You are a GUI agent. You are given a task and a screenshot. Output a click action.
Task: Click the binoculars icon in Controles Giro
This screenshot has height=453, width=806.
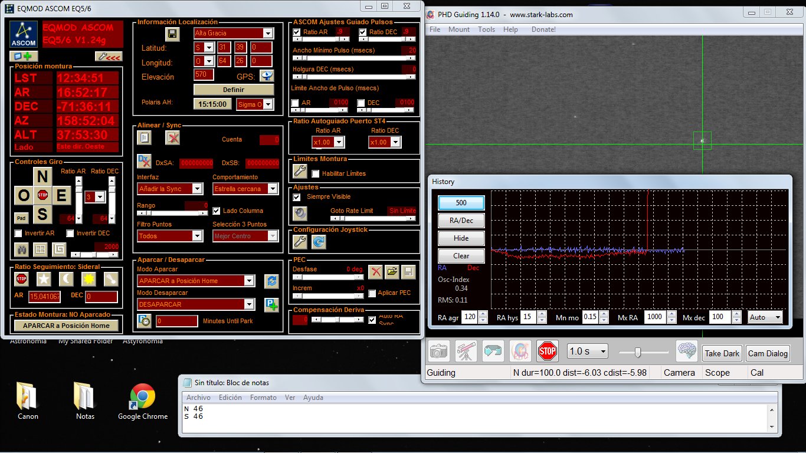coord(22,250)
